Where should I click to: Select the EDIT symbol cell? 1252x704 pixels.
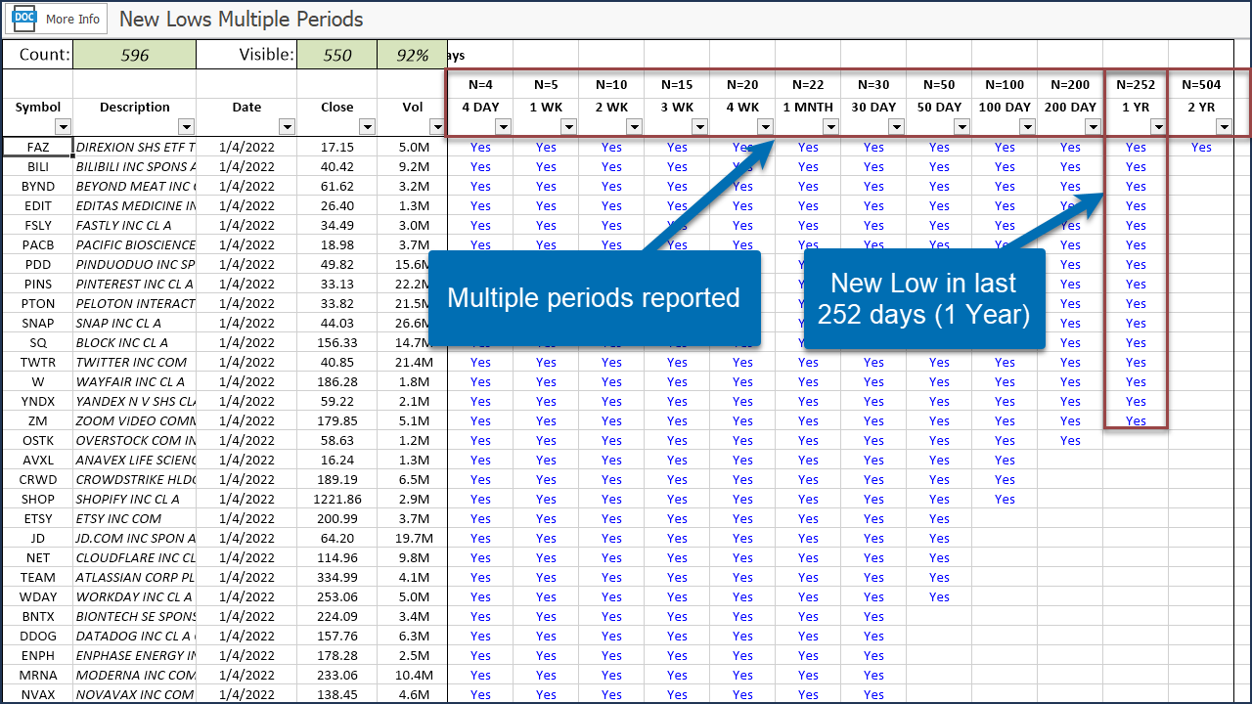click(x=38, y=205)
